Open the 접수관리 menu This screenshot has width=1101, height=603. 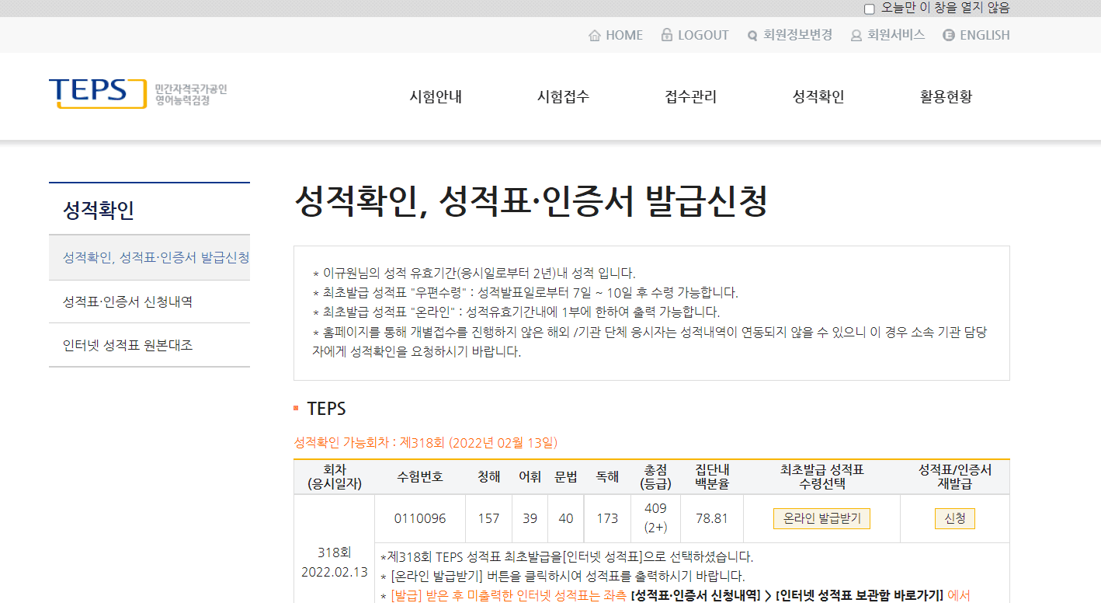[690, 97]
